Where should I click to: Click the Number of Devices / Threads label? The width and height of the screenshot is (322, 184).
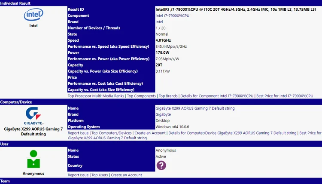tap(94, 28)
